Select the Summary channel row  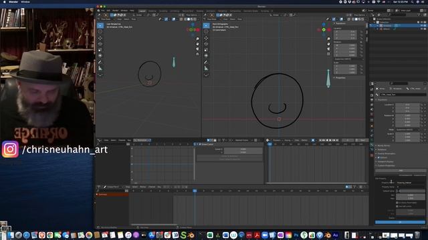click(x=112, y=195)
